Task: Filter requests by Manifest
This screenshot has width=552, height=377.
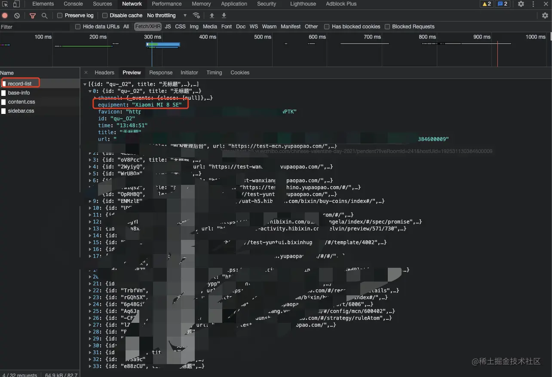Action: [291, 27]
